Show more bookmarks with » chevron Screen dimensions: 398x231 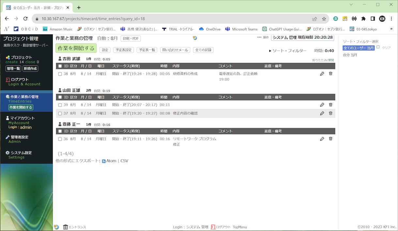click(x=391, y=29)
